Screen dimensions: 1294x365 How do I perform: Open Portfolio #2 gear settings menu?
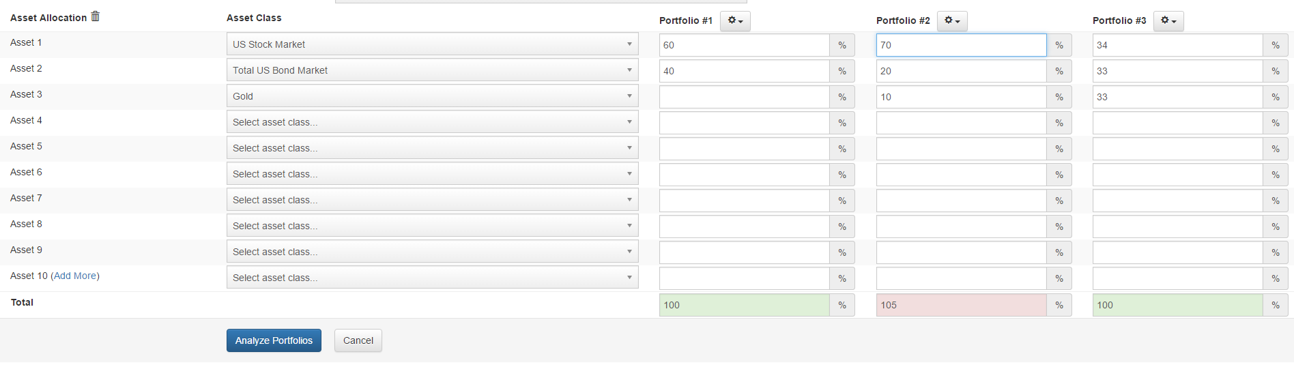tap(952, 21)
